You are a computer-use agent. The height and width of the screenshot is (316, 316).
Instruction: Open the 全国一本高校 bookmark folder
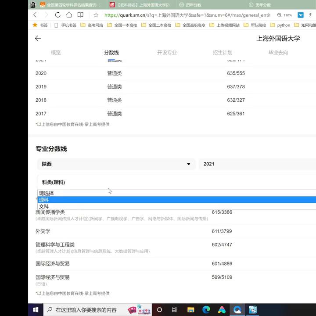click(x=122, y=25)
